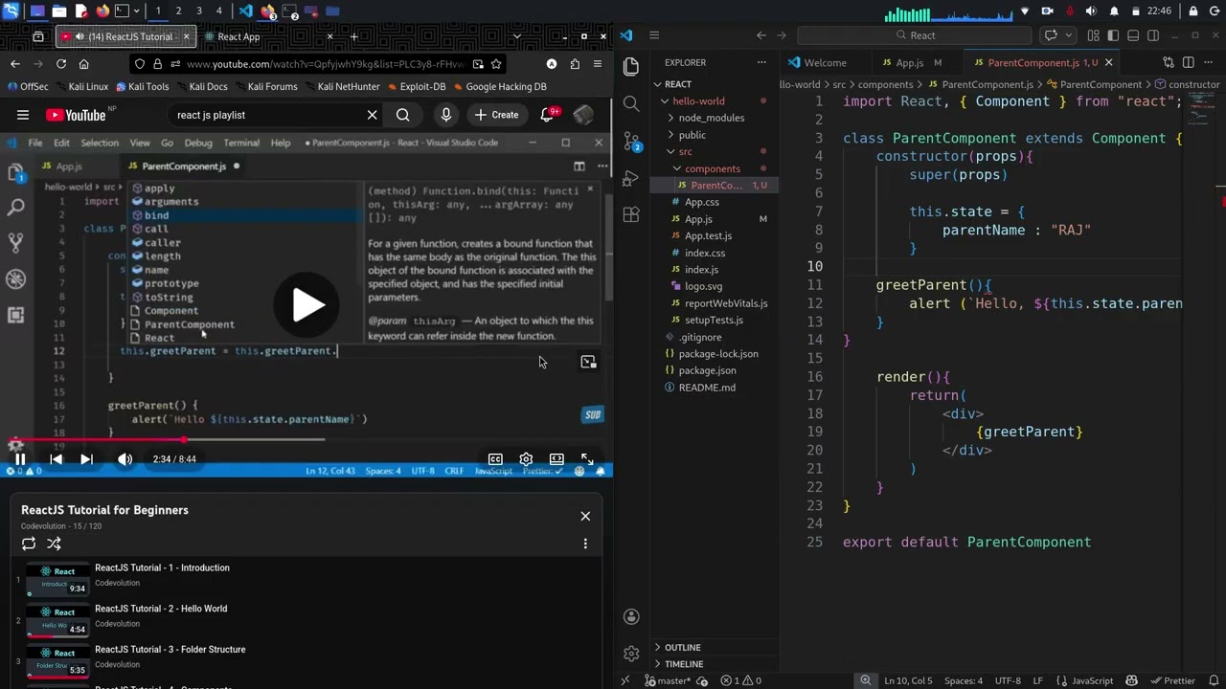Toggle shuffle playlist icon
The width and height of the screenshot is (1226, 689).
pyautogui.click(x=54, y=544)
